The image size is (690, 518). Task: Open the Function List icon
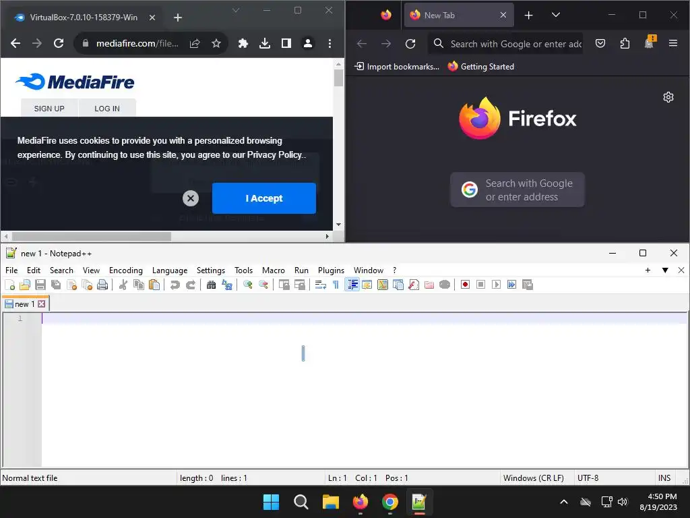pos(414,285)
